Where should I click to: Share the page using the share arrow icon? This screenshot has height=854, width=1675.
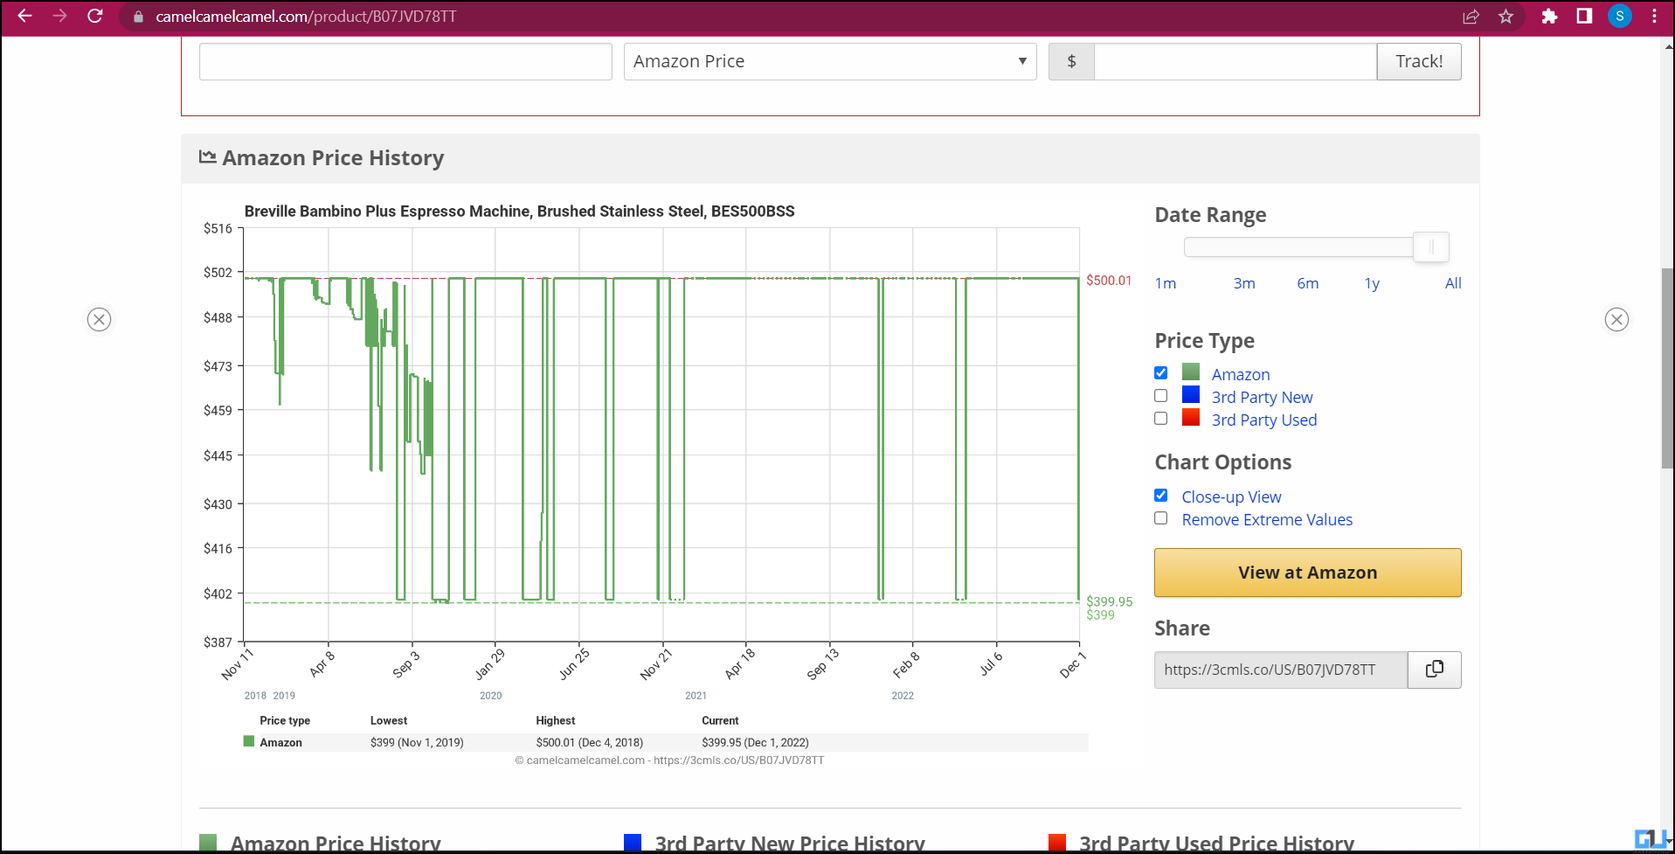pyautogui.click(x=1472, y=16)
